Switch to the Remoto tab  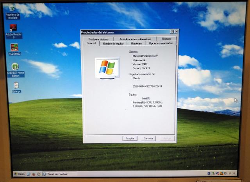pos(166,39)
